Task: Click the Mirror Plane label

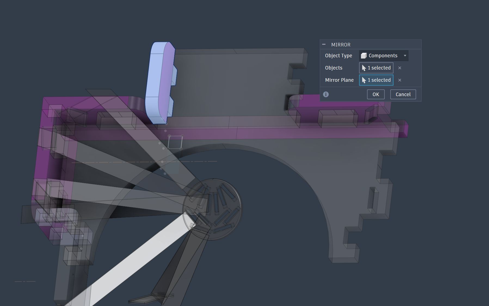Action: 339,80
